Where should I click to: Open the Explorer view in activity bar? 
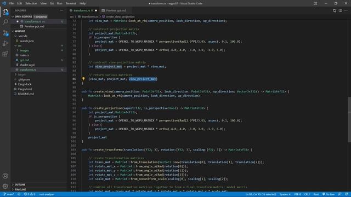[x=5, y=12]
